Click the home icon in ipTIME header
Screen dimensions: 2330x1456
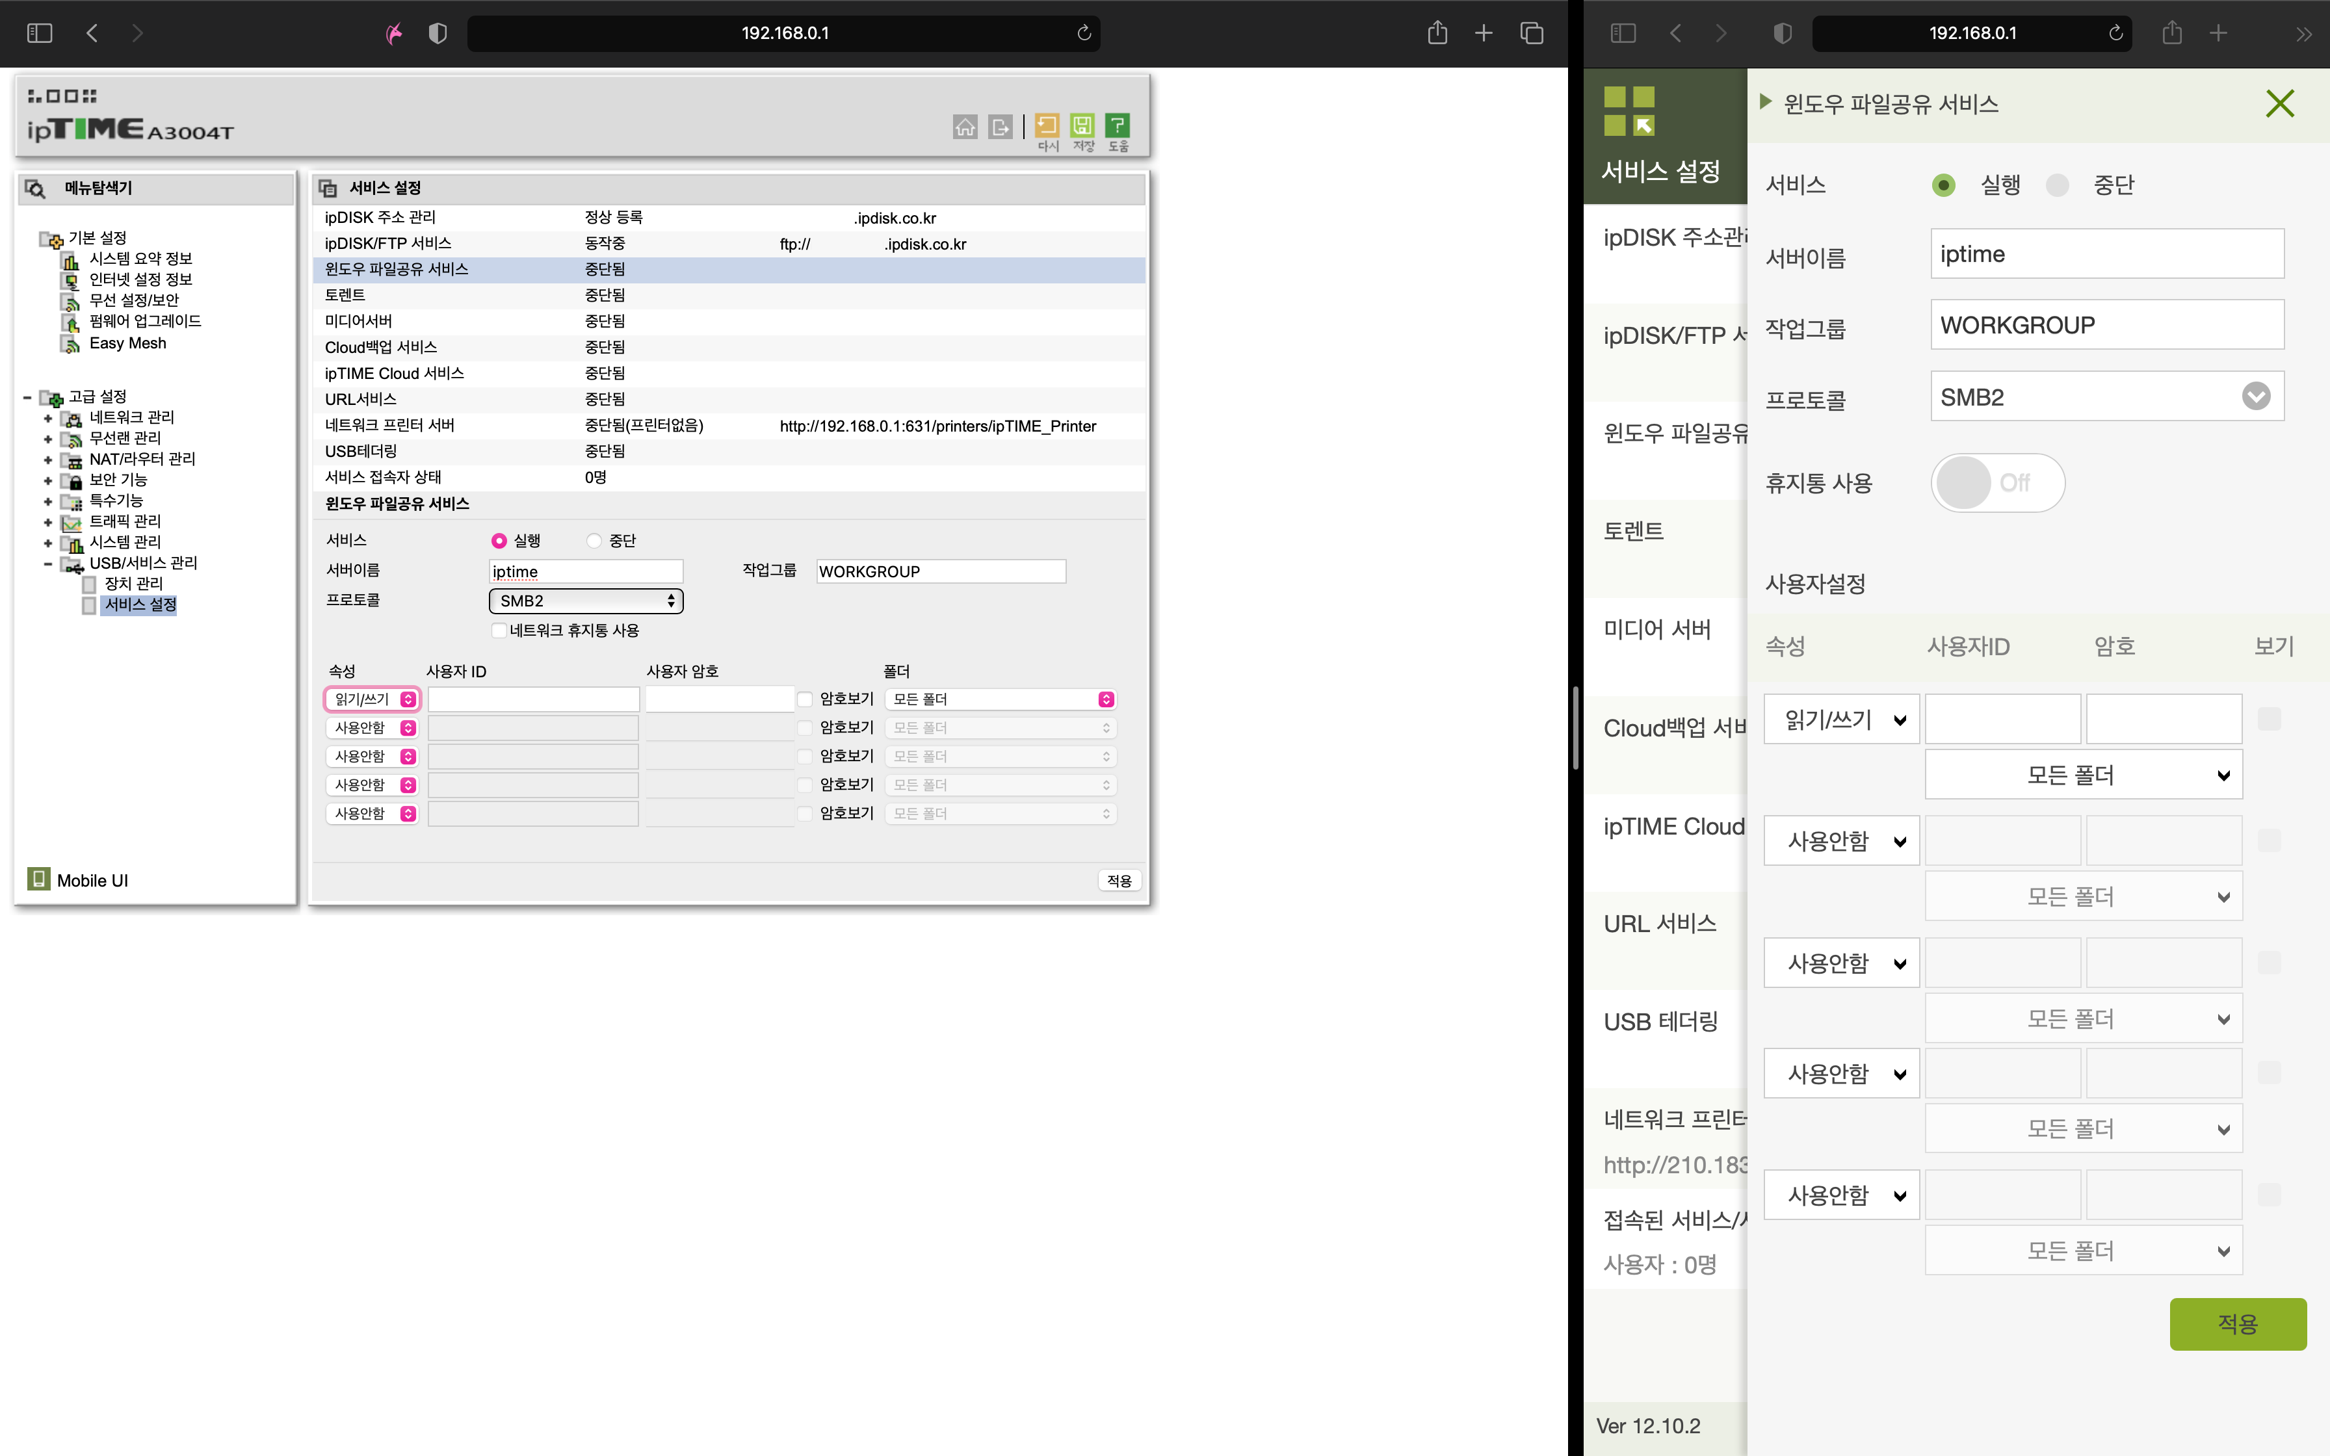pyautogui.click(x=965, y=126)
